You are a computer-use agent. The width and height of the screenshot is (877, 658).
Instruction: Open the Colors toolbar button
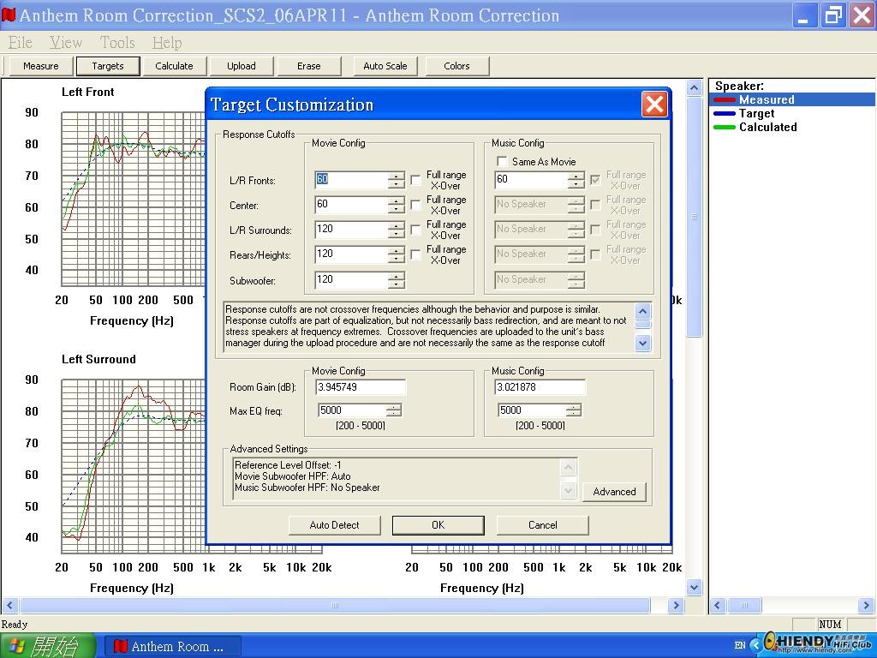click(x=457, y=66)
